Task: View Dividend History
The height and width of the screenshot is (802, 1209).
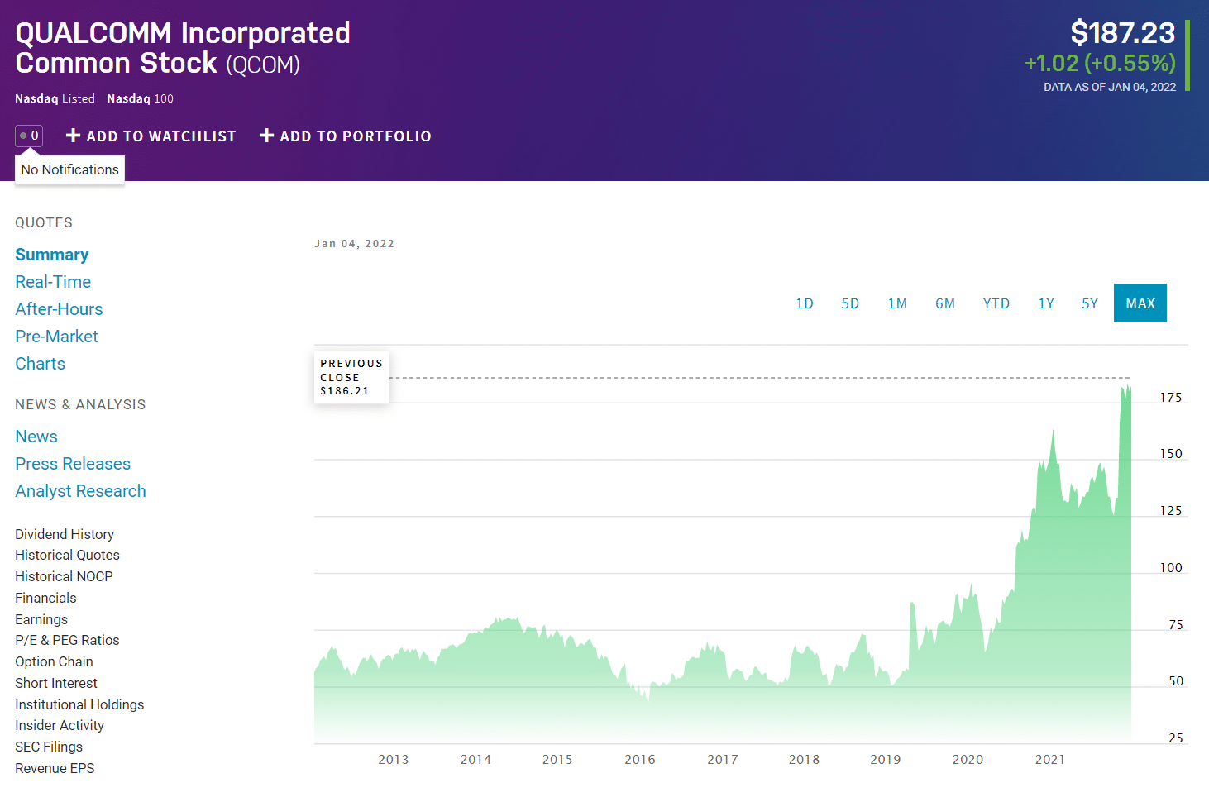Action: [x=65, y=534]
